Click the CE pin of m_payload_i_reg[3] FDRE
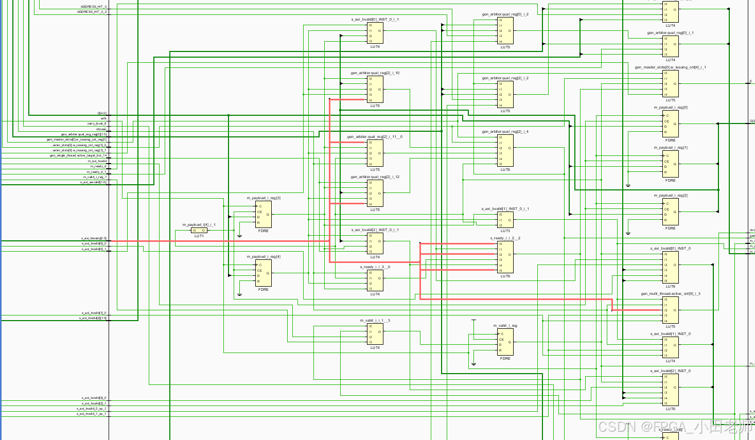Viewport: 755px width, 440px height. (260, 212)
